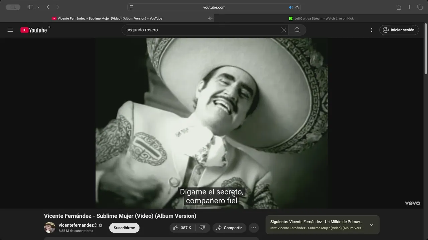Open page reader menu icon in address bar
428x240 pixels.
point(131,7)
